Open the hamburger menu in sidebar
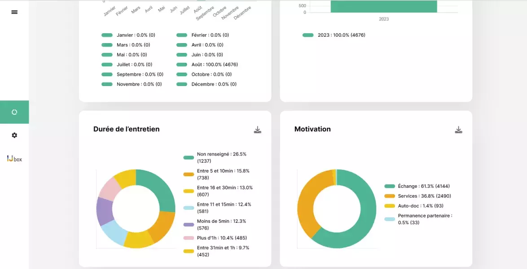Viewport: 527px width, 269px height. pos(14,12)
